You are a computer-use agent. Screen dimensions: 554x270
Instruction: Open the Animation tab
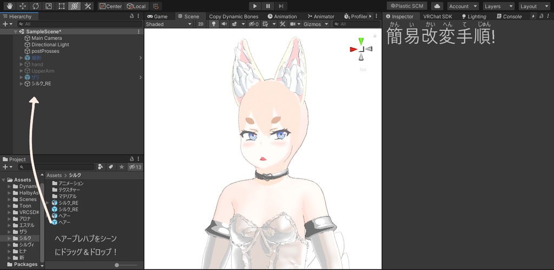click(x=282, y=16)
